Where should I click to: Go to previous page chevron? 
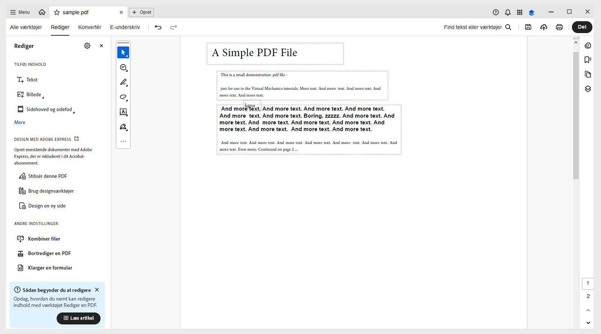[588, 310]
